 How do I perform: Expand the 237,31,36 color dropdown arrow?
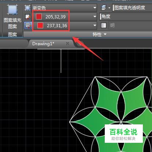pos(95,25)
